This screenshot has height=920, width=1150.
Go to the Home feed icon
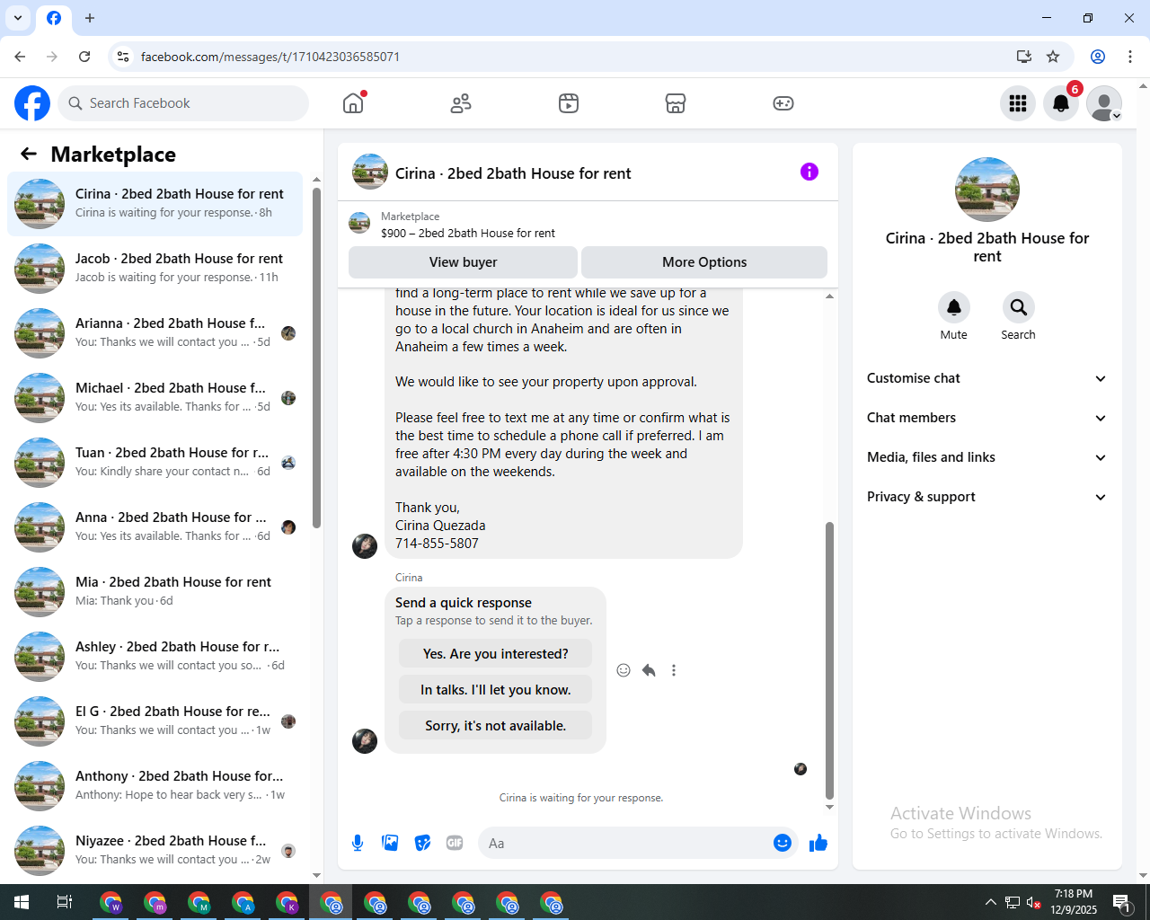(x=353, y=103)
